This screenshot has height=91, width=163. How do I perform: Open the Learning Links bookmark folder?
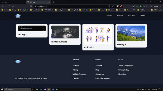(23, 10)
